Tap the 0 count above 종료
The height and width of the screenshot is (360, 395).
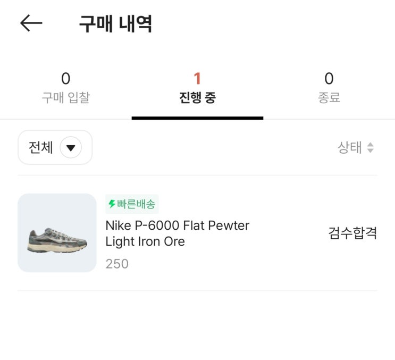tap(329, 79)
